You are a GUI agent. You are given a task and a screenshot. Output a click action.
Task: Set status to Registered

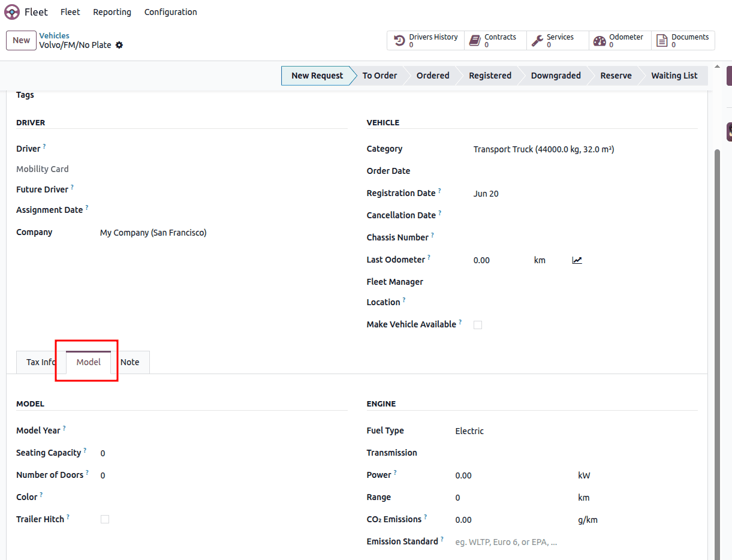tap(490, 76)
